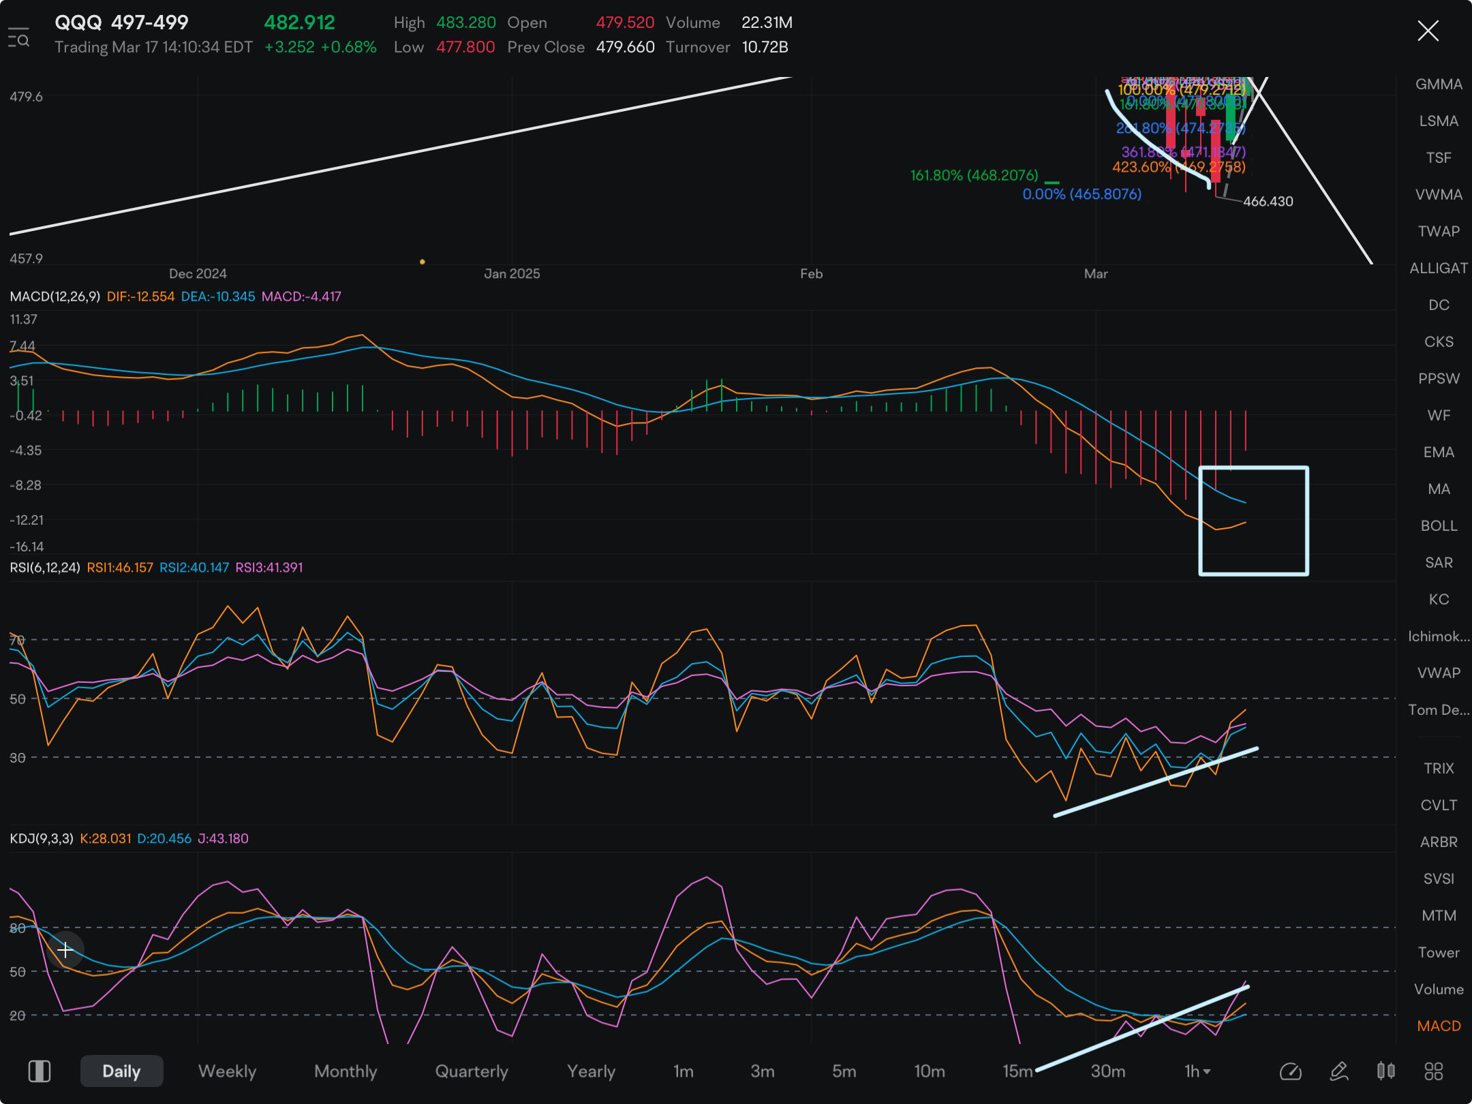Select the CVLT sub-indicator
This screenshot has height=1104, width=1472.
[1439, 806]
